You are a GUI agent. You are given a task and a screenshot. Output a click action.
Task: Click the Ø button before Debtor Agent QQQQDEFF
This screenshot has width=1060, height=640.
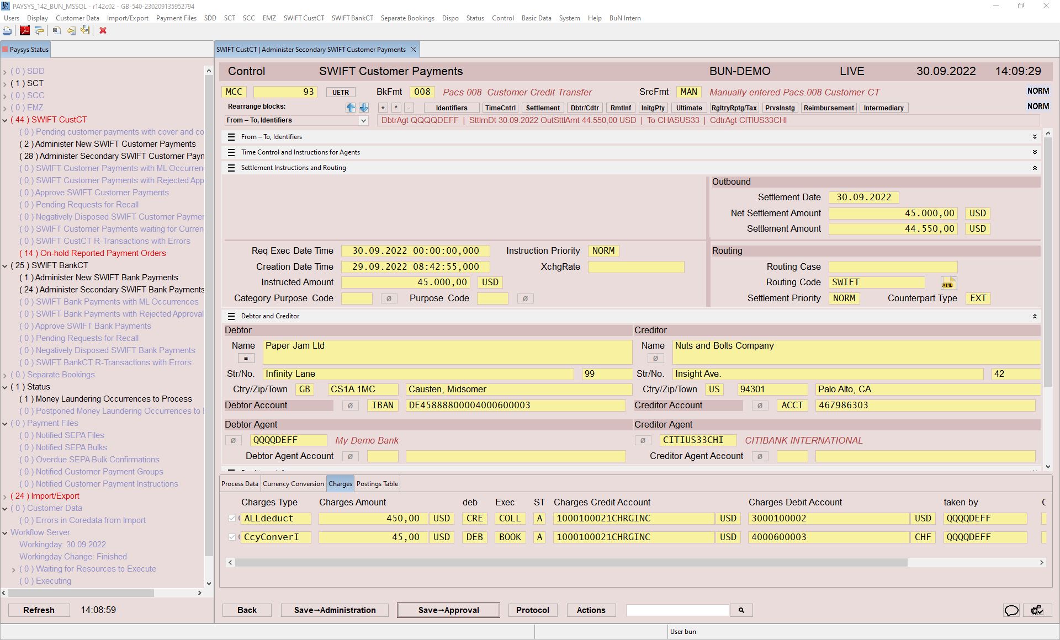pos(233,441)
